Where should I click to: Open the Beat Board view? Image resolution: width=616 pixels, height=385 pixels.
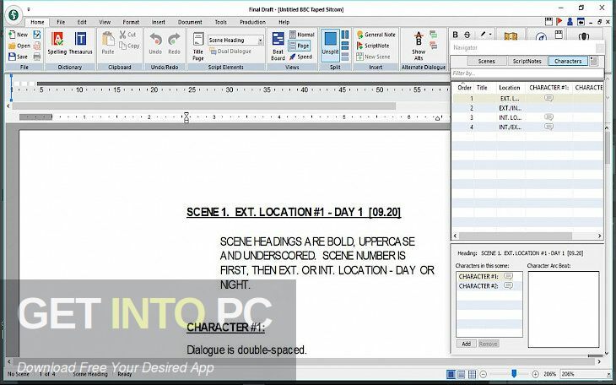278,46
